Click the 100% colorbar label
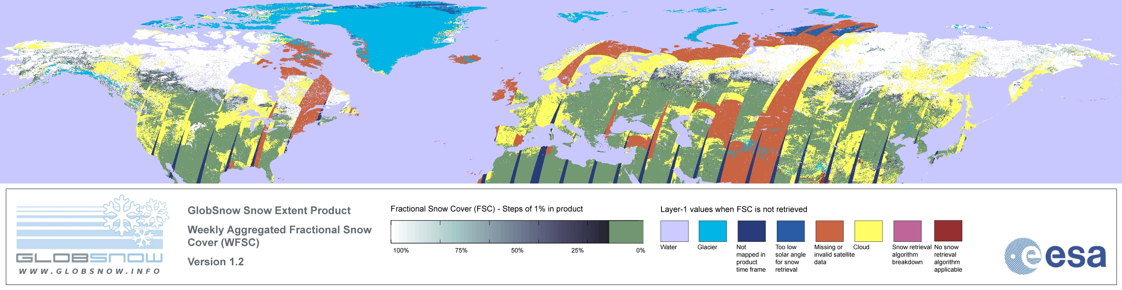 click(x=401, y=250)
